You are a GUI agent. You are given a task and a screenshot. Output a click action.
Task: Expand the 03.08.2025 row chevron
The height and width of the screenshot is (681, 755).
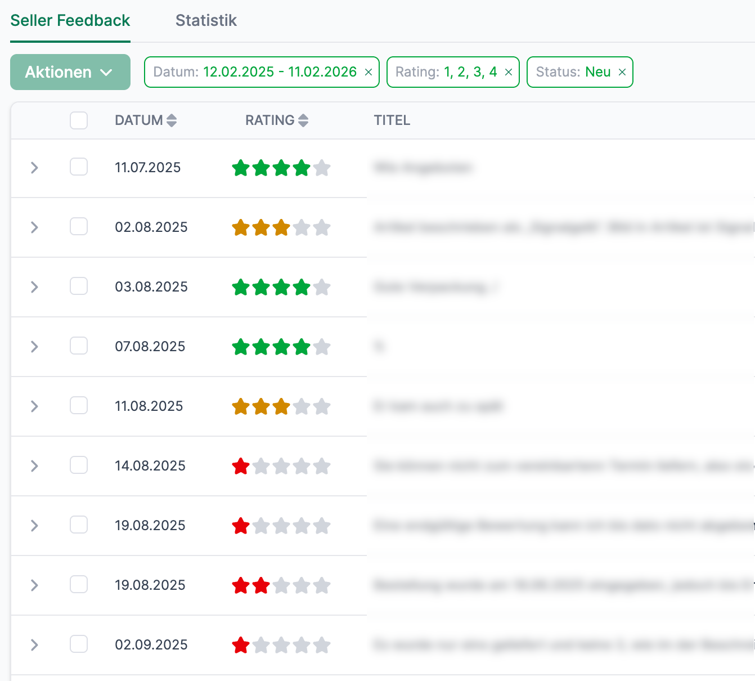click(x=34, y=287)
